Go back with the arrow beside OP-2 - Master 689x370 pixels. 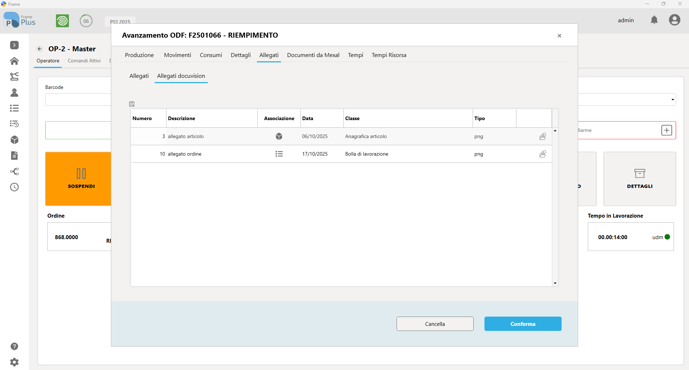tap(40, 49)
